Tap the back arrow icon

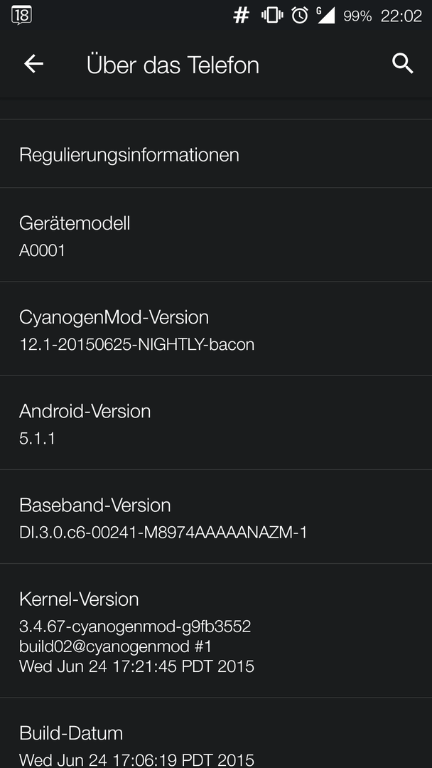34,64
